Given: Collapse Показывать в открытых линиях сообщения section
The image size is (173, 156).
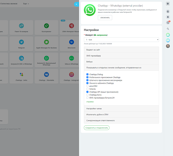Looking at the screenshot, I should [121, 68].
